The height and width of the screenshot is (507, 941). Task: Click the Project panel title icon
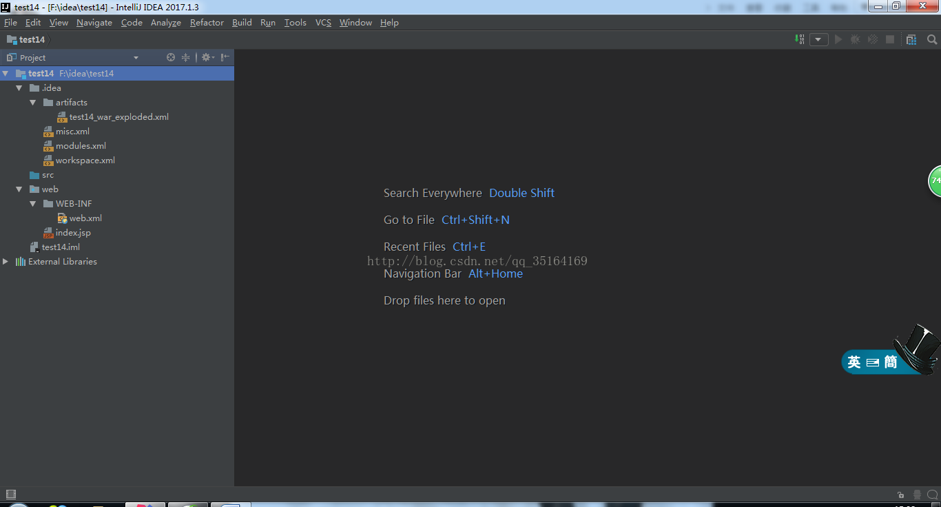point(11,57)
